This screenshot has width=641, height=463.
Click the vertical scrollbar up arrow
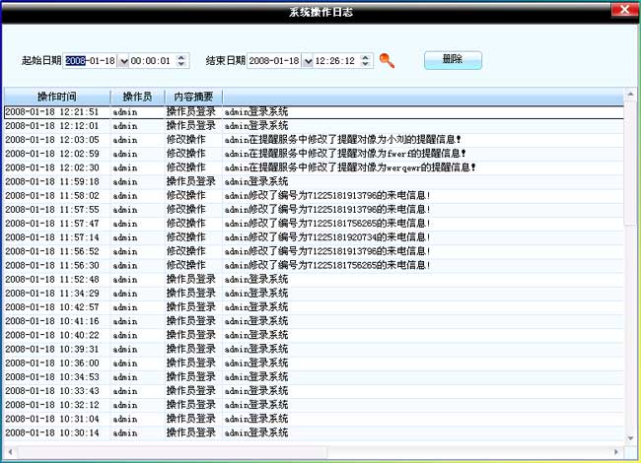click(630, 96)
